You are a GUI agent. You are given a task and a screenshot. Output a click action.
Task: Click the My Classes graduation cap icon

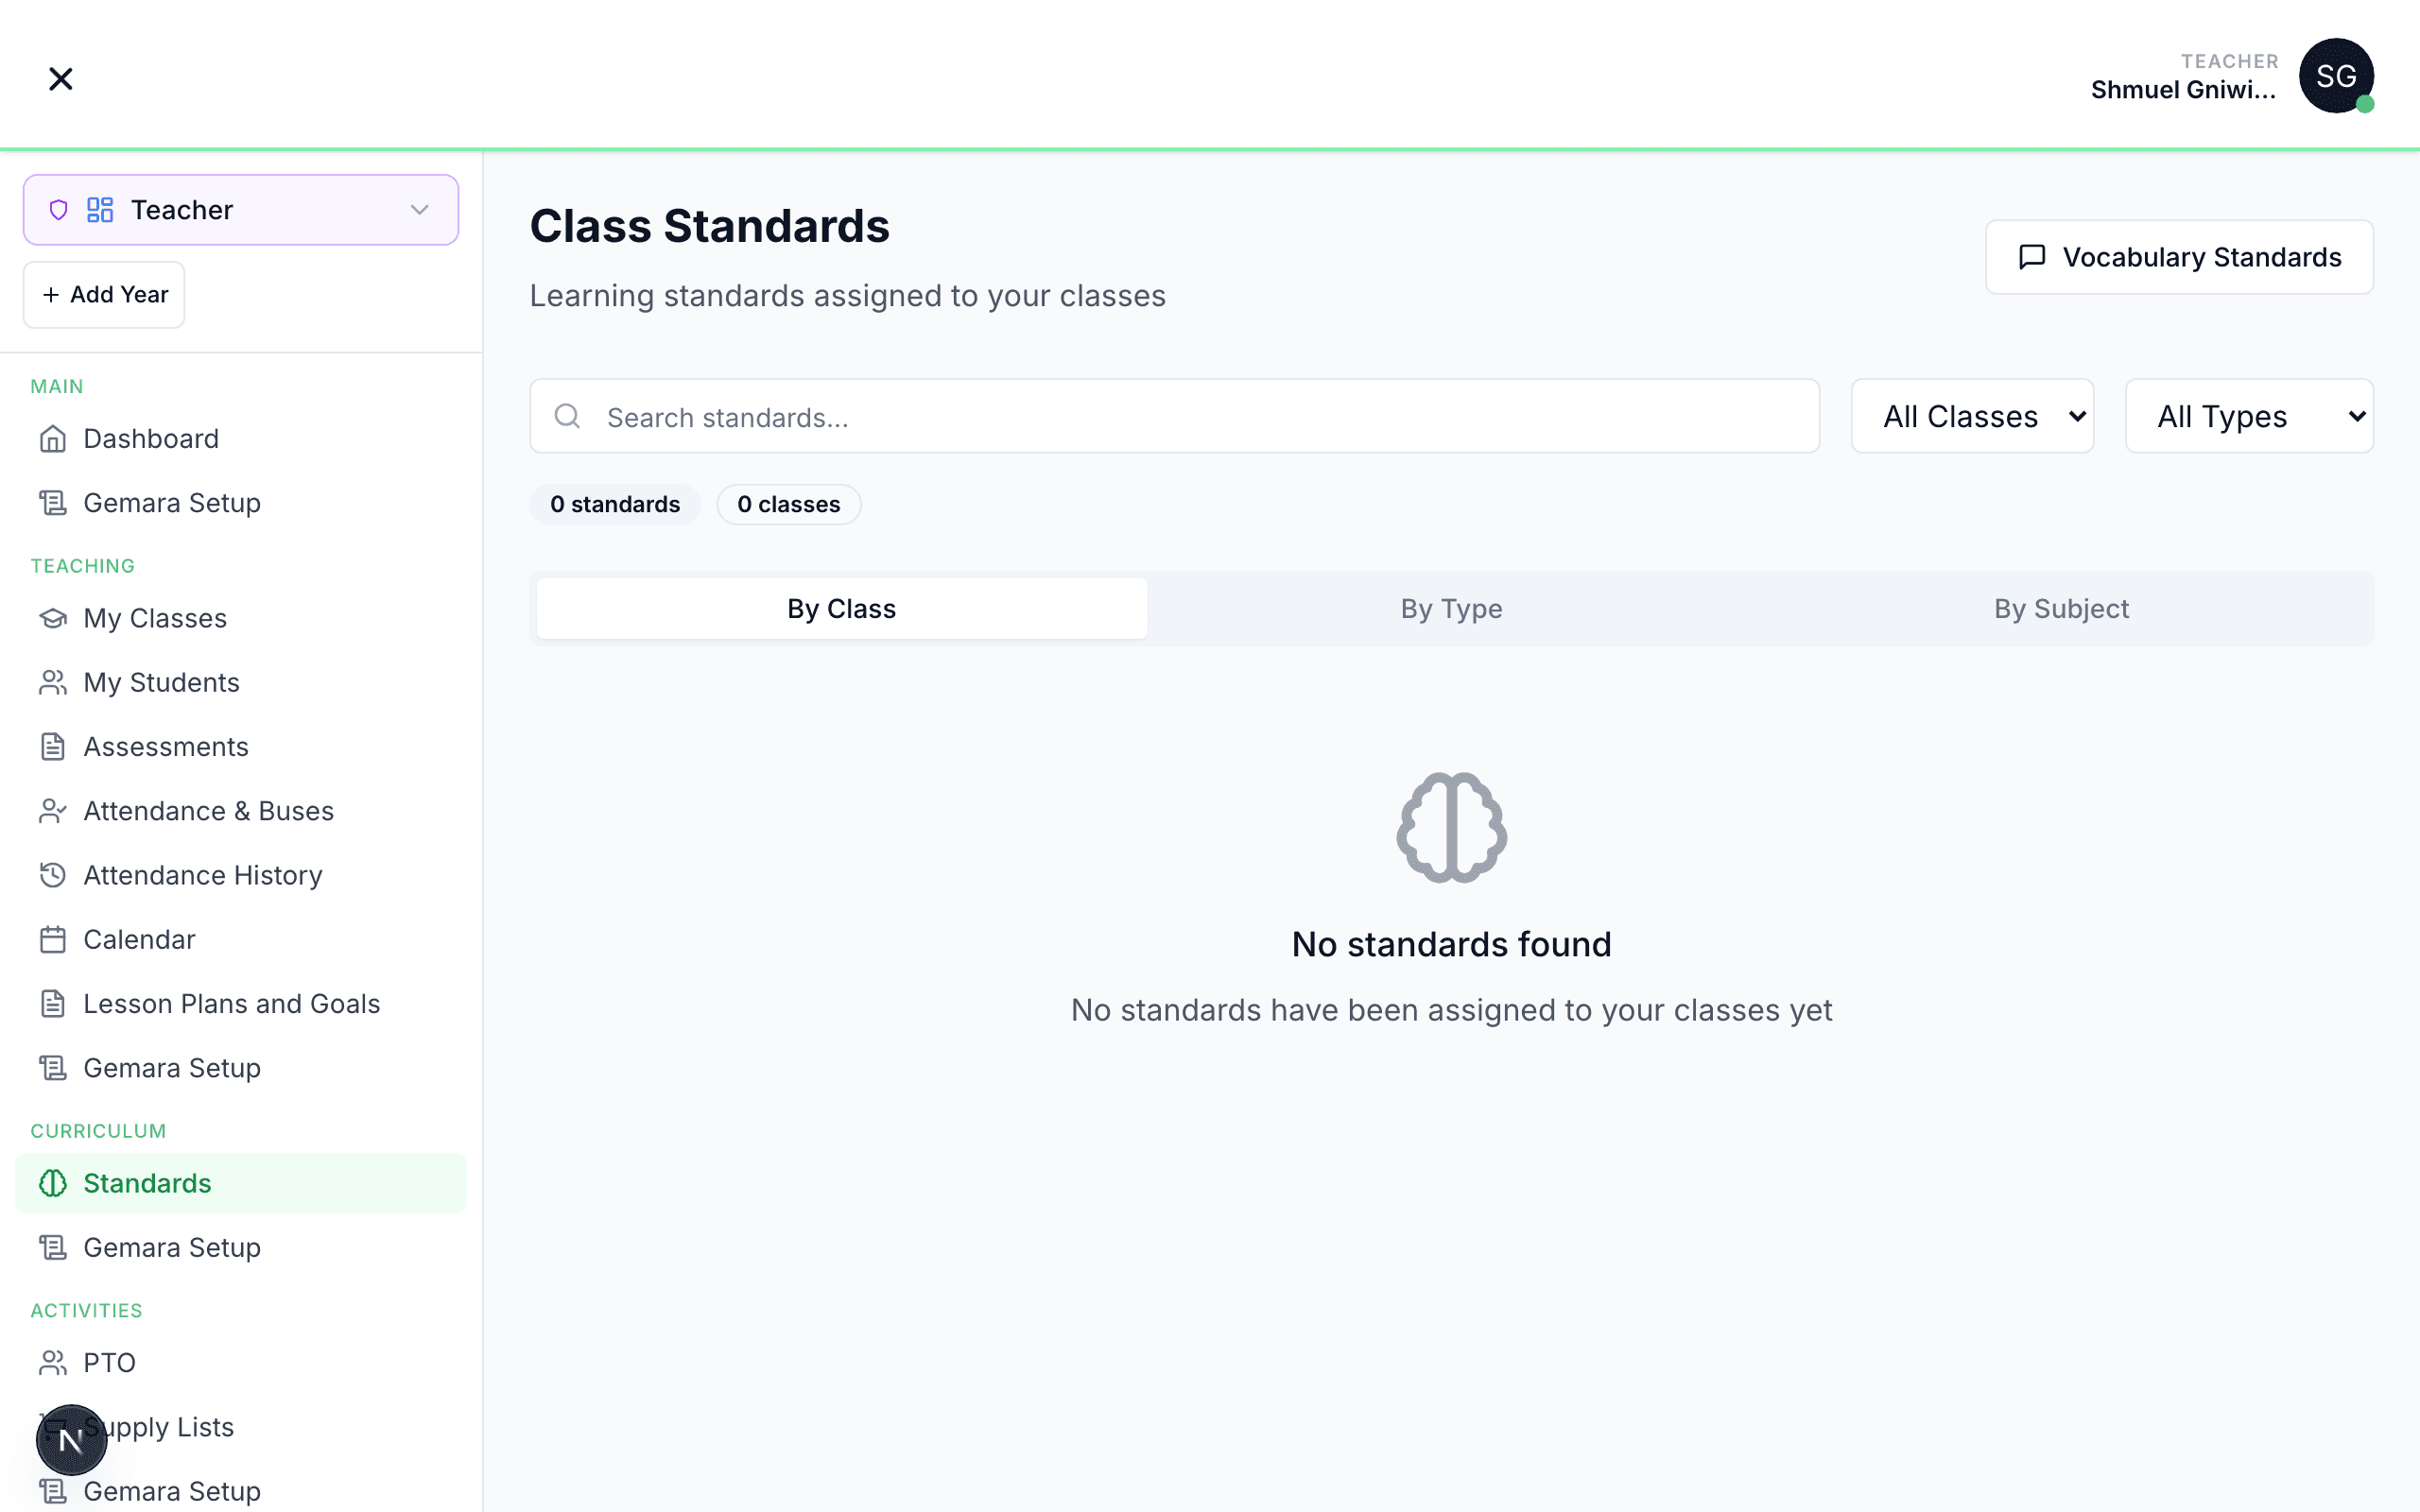click(x=53, y=619)
